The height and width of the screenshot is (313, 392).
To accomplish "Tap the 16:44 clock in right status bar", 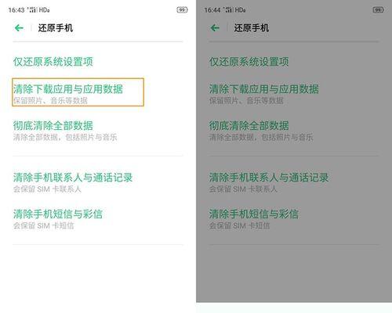I will [212, 10].
